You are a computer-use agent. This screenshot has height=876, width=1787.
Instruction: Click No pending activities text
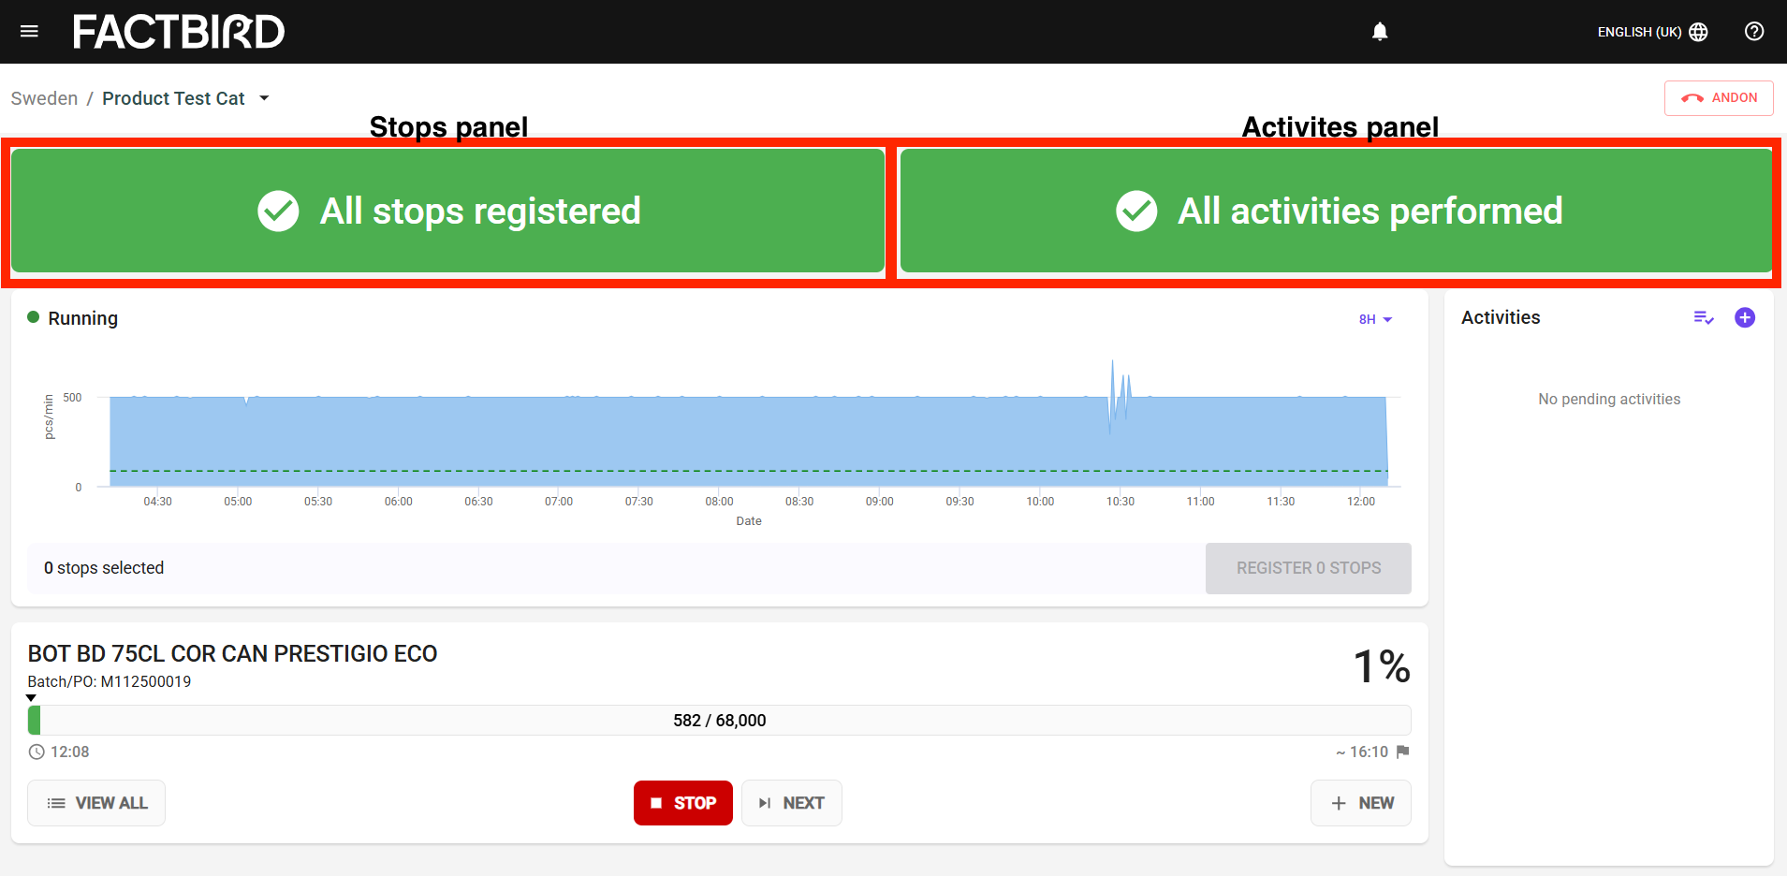[1609, 399]
